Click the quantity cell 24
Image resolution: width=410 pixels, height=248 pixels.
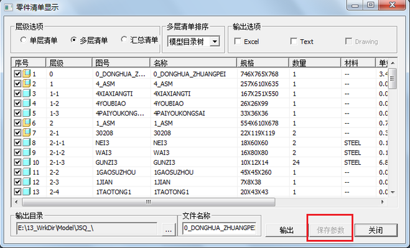point(296,163)
